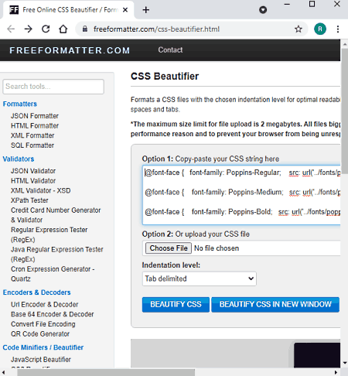The height and width of the screenshot is (376, 348).
Task: Open the browser home page icon
Action: click(63, 29)
